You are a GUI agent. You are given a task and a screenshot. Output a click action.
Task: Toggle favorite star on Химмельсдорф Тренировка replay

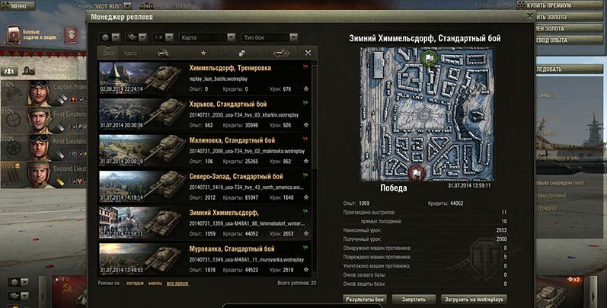306,88
